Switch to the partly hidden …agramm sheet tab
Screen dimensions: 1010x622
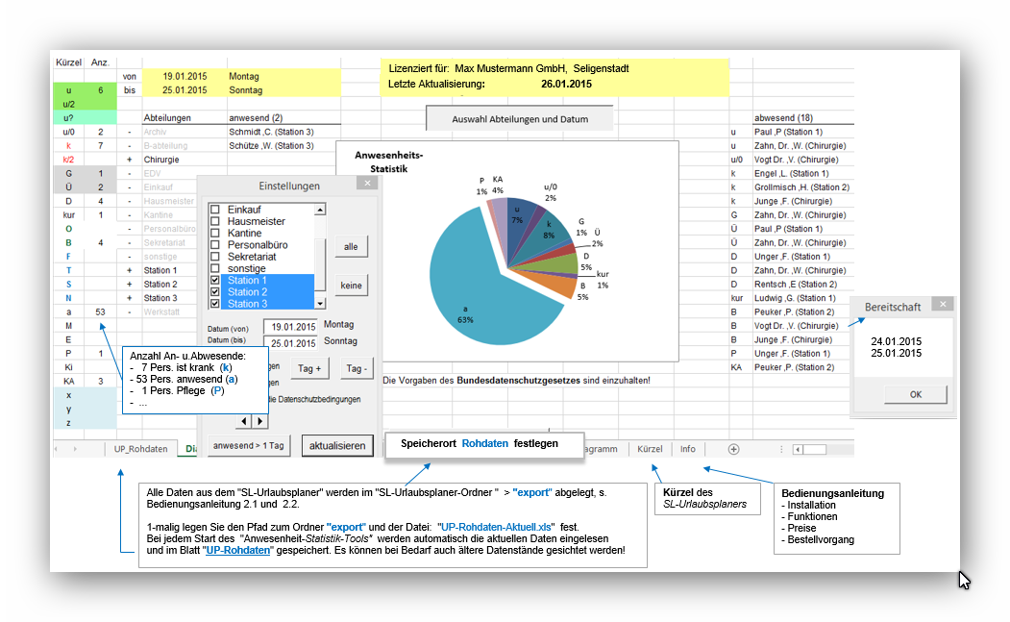pos(602,449)
